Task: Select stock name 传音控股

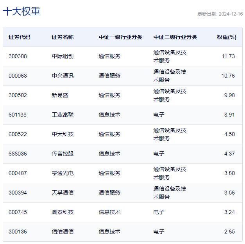Action: [63, 154]
